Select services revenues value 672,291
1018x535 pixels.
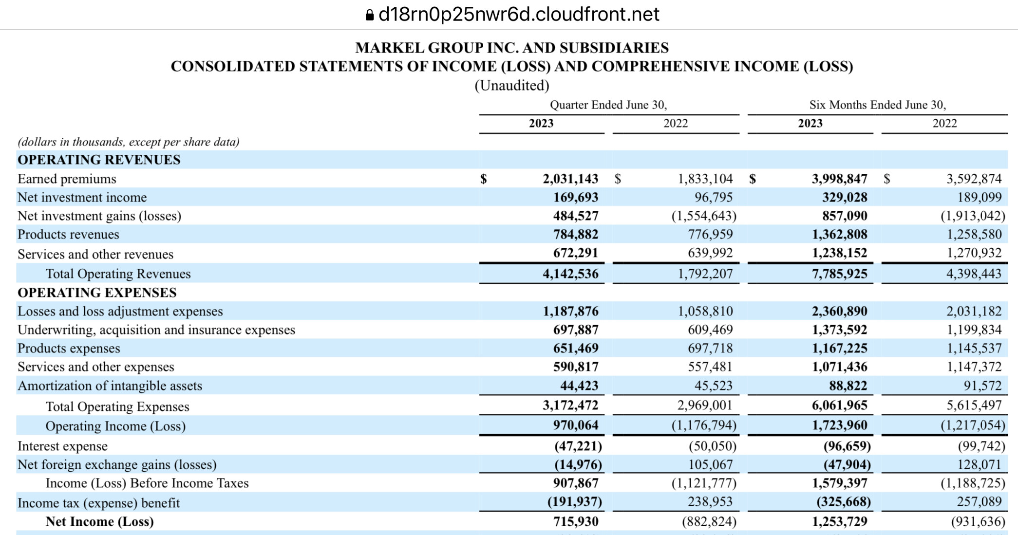coord(576,253)
